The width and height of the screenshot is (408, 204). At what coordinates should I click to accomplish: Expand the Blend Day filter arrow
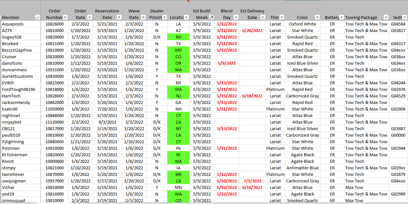(236, 17)
